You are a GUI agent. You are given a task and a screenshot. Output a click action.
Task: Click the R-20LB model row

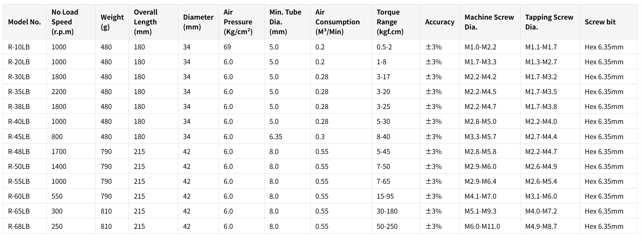(x=19, y=62)
